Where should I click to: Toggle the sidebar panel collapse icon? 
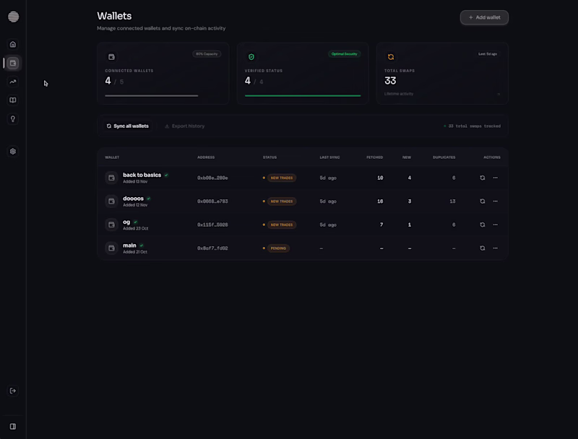pos(13,427)
